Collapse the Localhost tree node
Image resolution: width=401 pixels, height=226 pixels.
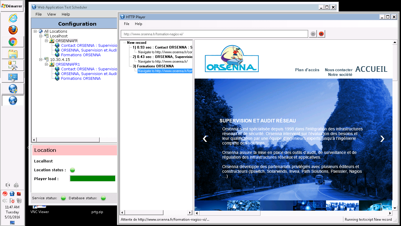click(x=41, y=36)
